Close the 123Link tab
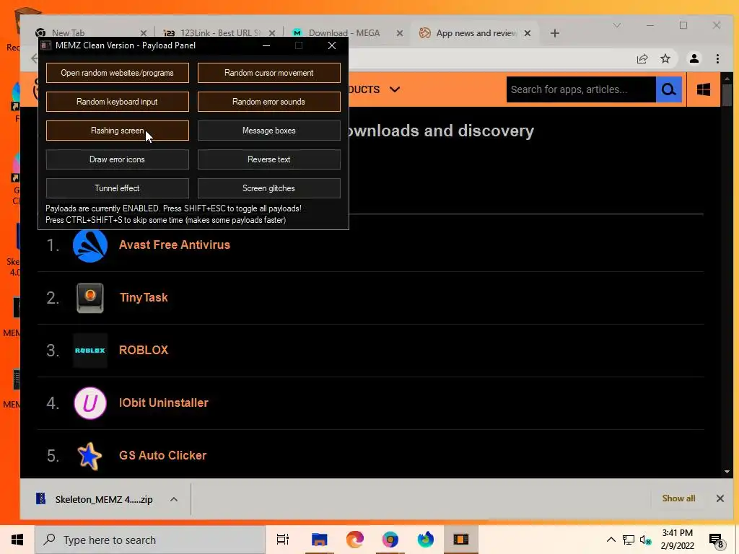The image size is (739, 554). (272, 33)
